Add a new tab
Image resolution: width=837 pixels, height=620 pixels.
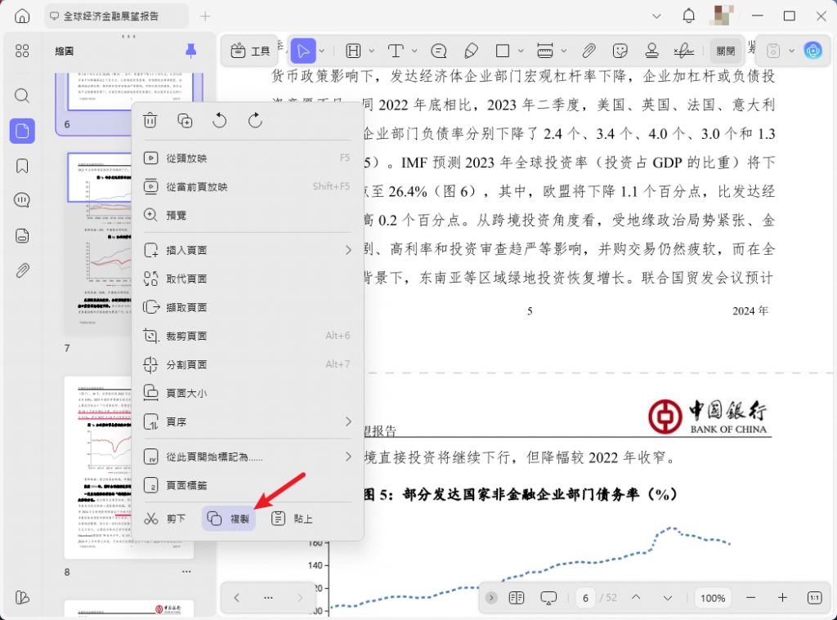click(x=205, y=16)
